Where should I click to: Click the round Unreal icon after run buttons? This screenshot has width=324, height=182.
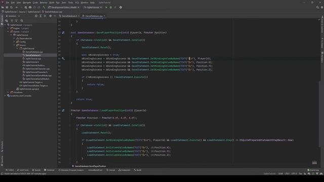tap(120, 8)
